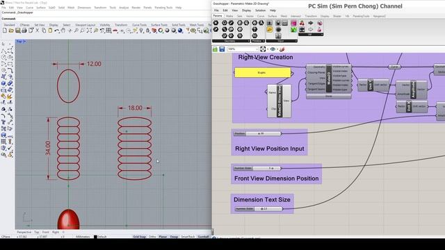Adjust the Right View Position slider
445x250 pixels.
(257, 133)
